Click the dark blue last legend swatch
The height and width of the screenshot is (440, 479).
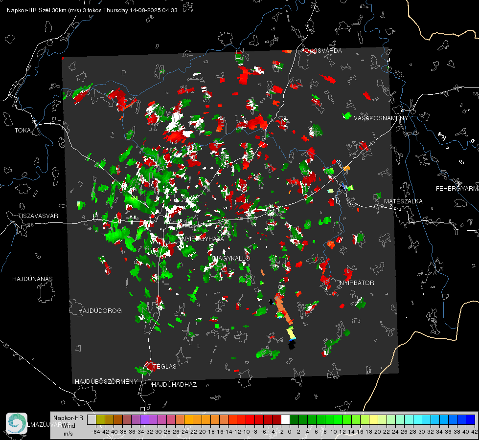pyautogui.click(x=471, y=419)
